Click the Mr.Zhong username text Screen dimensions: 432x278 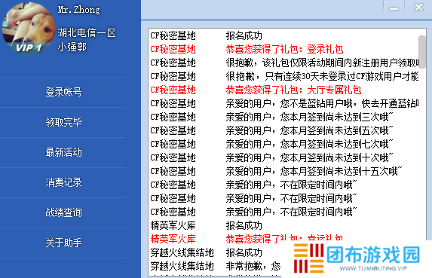click(x=79, y=10)
